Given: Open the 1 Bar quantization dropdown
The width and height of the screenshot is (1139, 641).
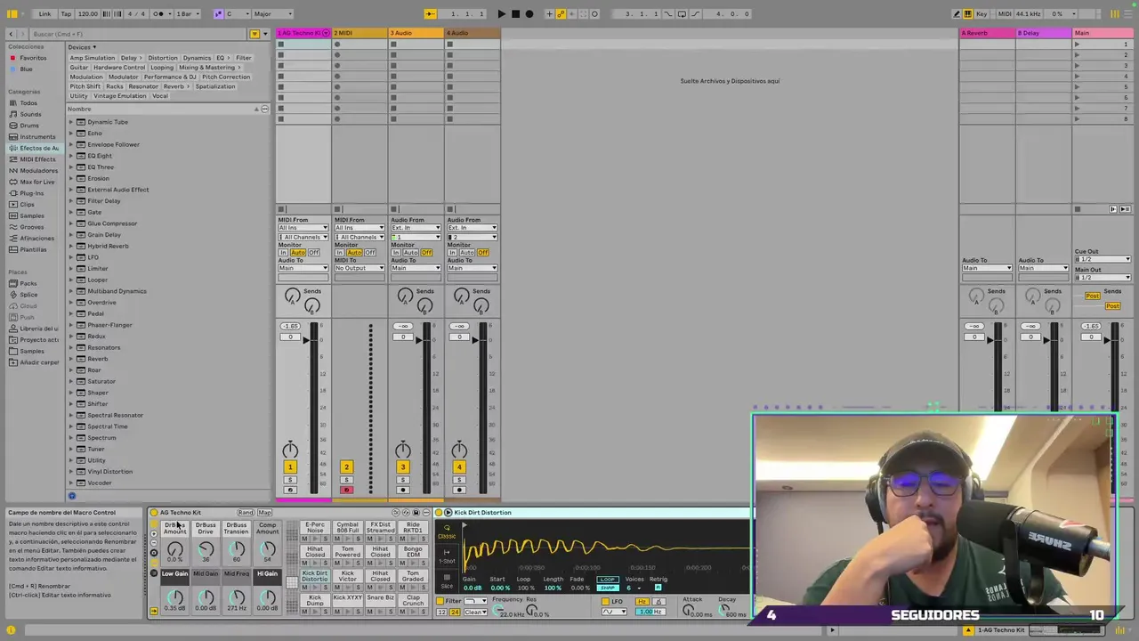Looking at the screenshot, I should click(x=187, y=13).
